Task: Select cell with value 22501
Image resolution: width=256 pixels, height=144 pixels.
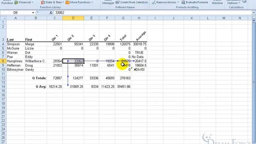Action: 55,44
